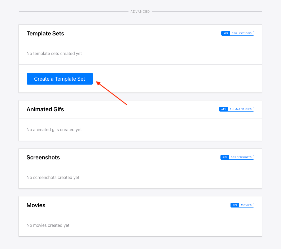Click the API COLLECTIONS badge
The image size is (281, 249).
click(237, 33)
